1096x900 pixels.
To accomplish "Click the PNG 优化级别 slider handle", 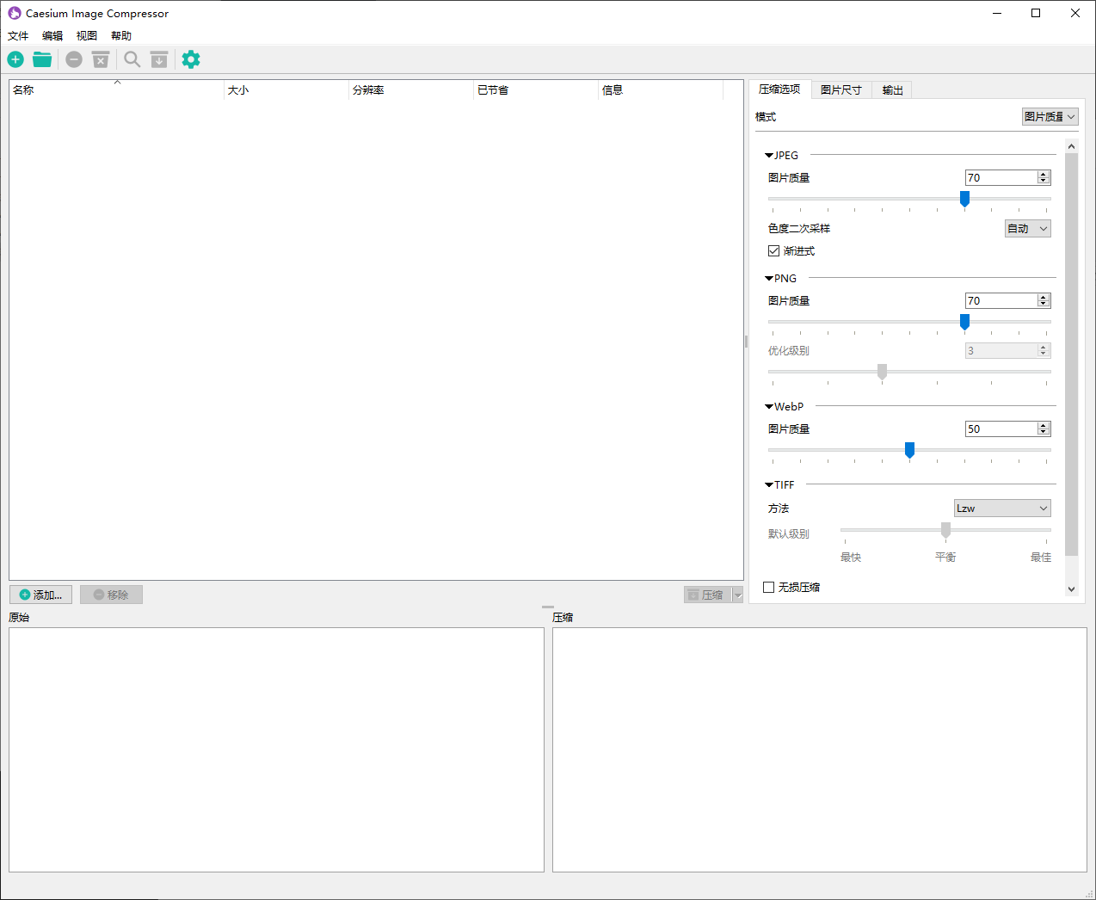I will (x=882, y=372).
